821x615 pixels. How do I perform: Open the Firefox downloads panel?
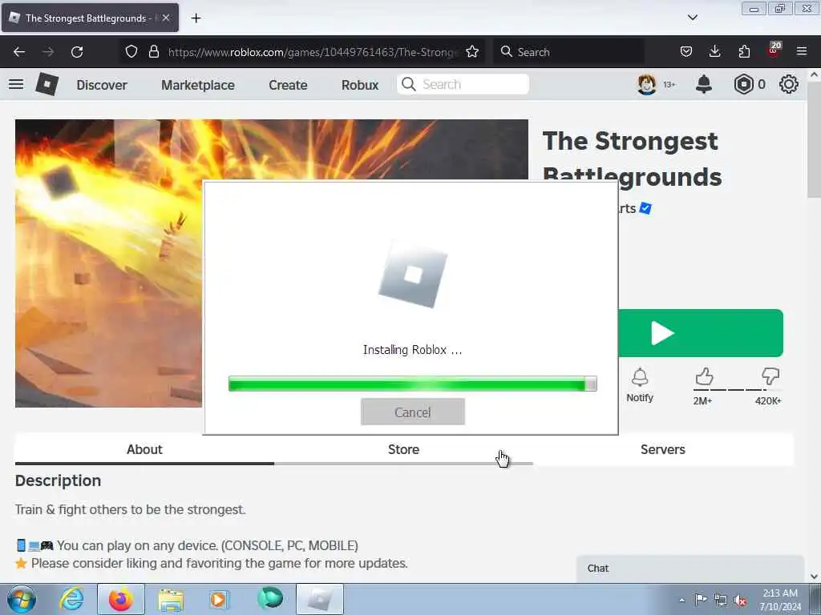coord(714,51)
